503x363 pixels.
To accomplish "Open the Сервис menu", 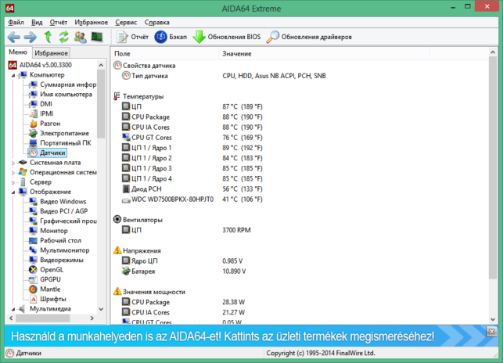I will click(126, 23).
